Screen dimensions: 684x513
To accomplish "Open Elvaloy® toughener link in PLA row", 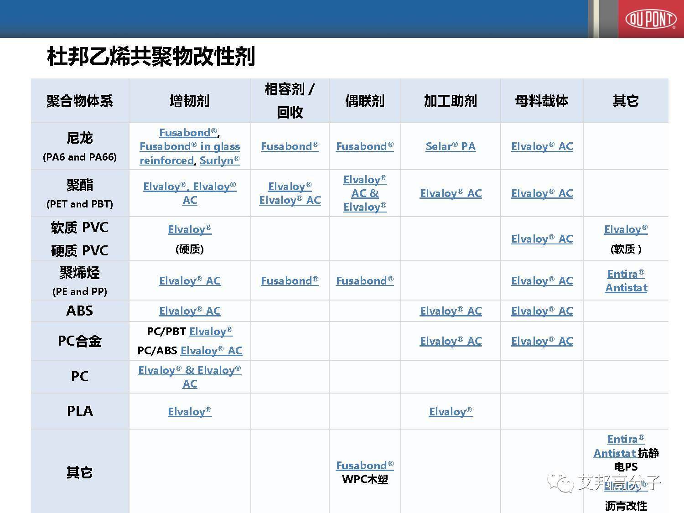I will (x=190, y=412).
